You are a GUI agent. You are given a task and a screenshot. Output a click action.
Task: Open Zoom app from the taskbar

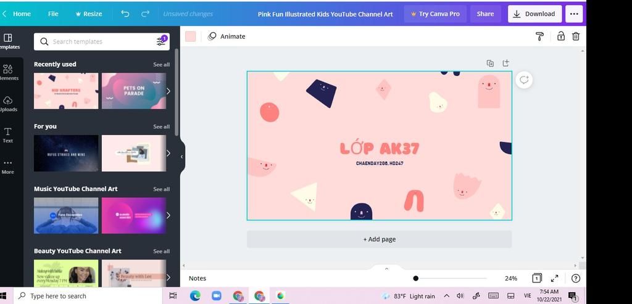tap(217, 296)
